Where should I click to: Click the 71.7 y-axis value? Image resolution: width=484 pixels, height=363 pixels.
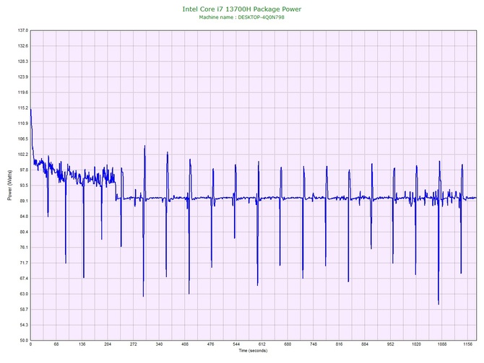(x=24, y=263)
